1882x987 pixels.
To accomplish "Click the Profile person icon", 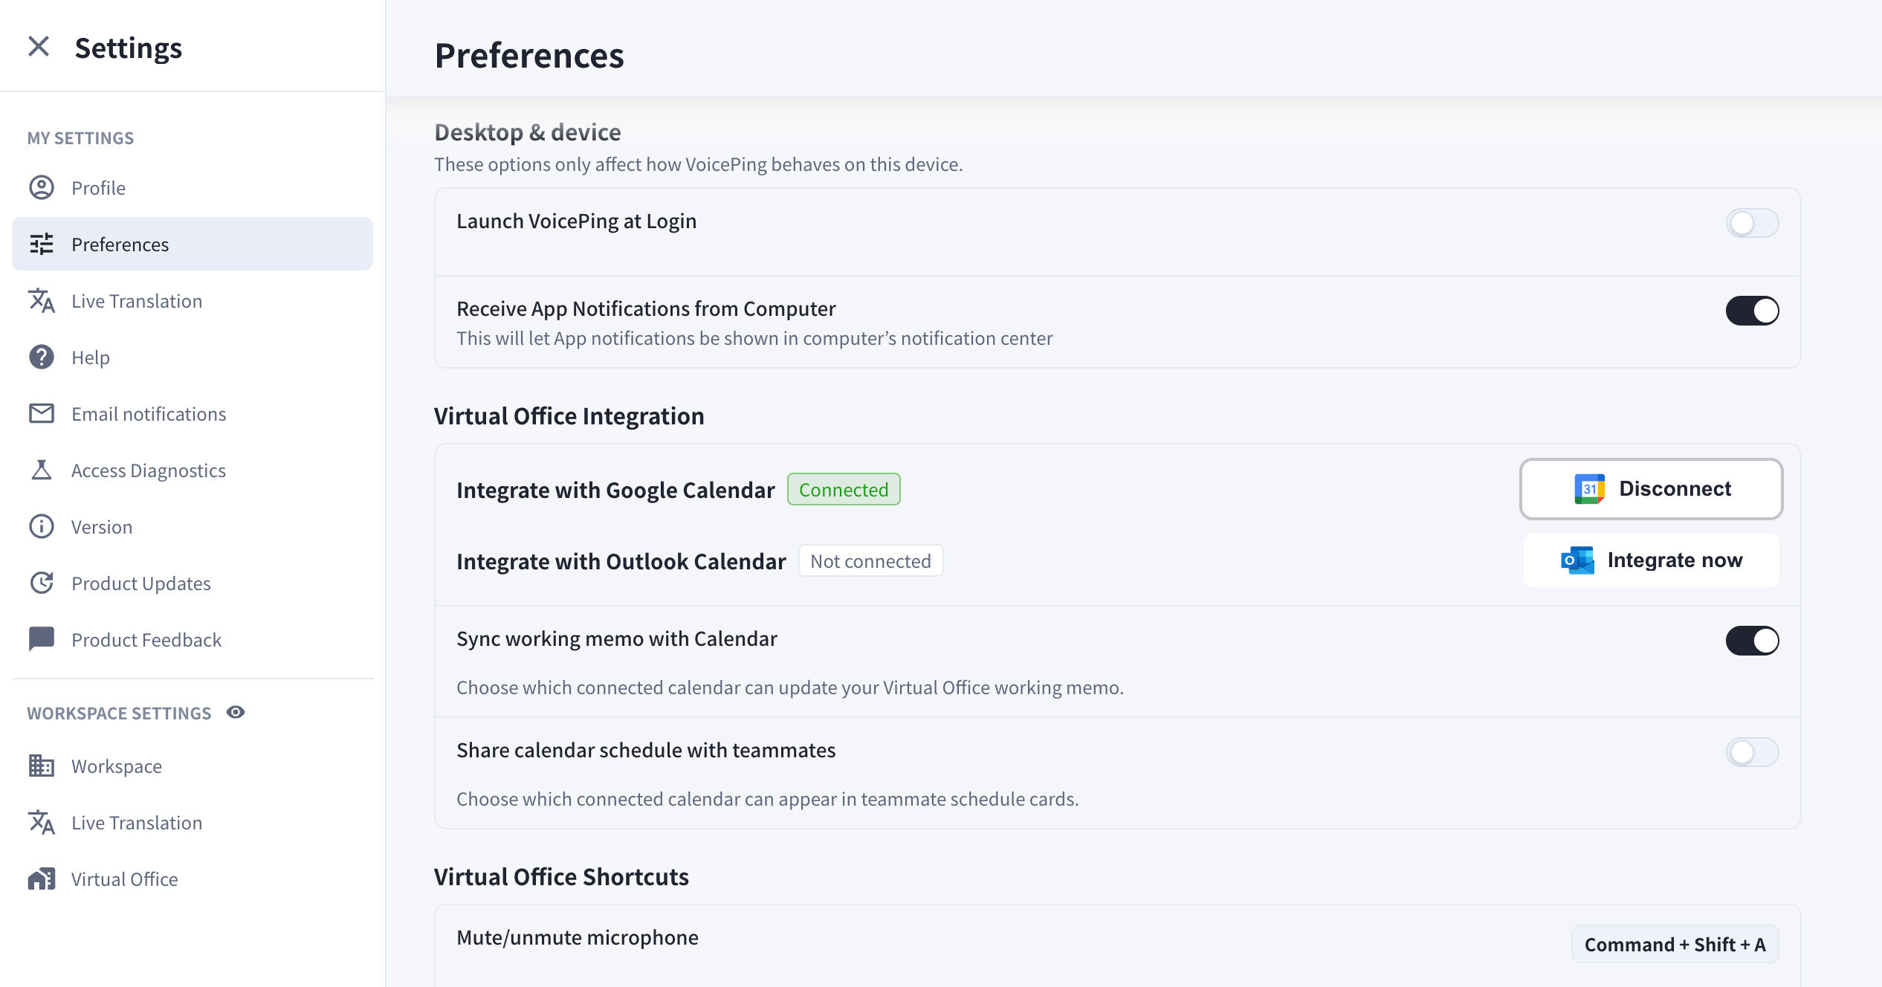I will coord(42,187).
